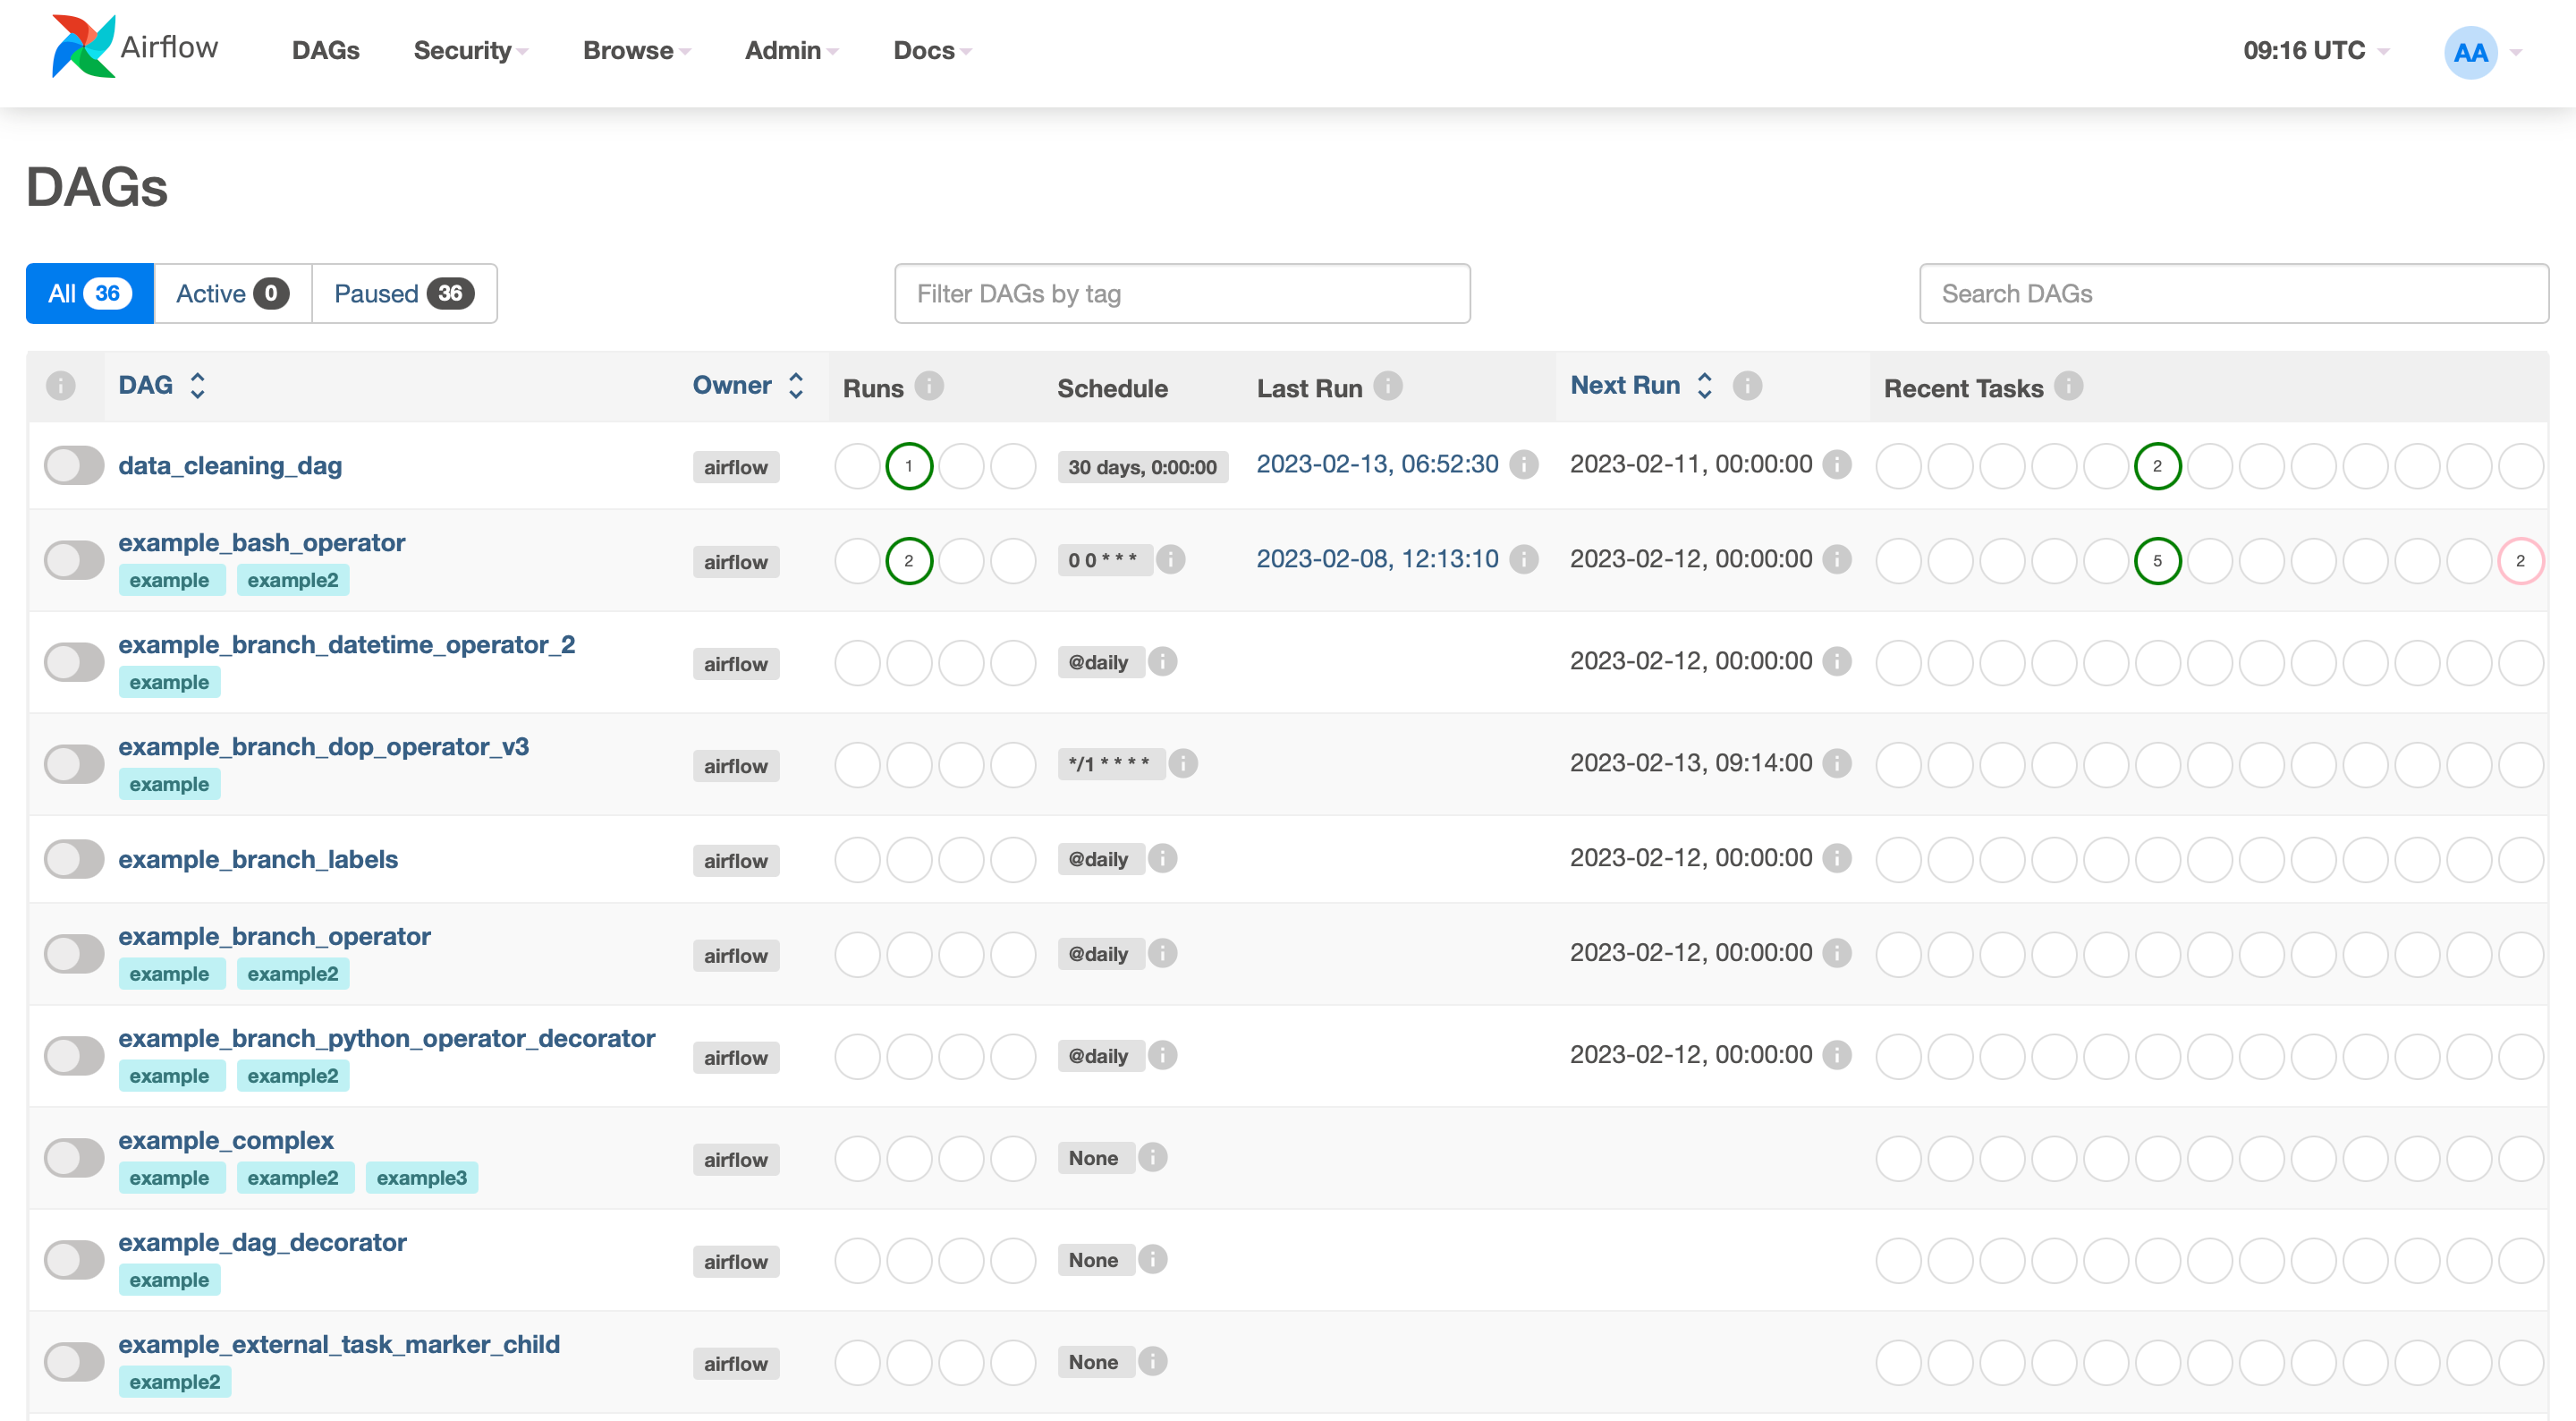Toggle example_branch_labels DAG on
The height and width of the screenshot is (1421, 2576).
74,860
